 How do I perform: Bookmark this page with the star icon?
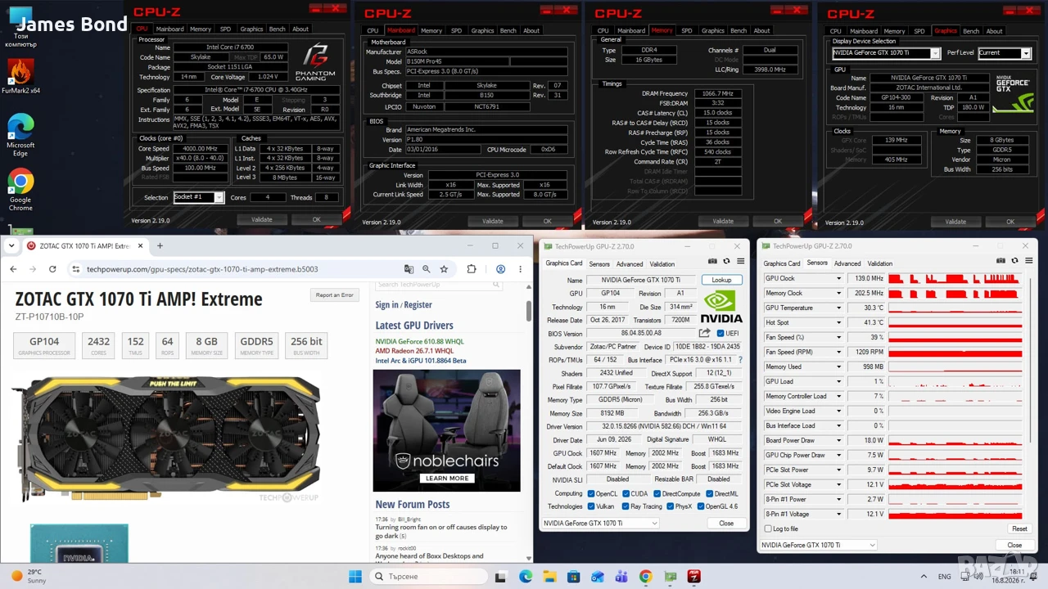pos(444,269)
